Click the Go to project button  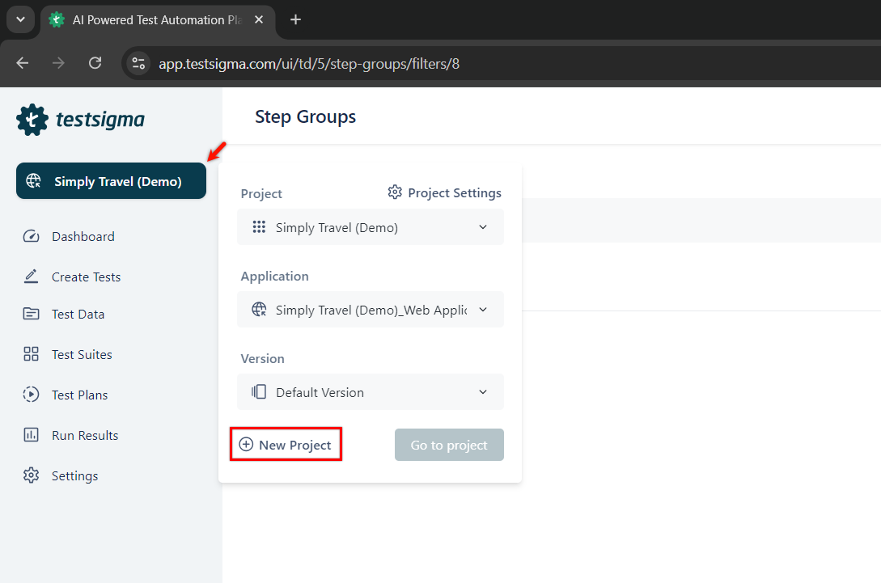(449, 445)
